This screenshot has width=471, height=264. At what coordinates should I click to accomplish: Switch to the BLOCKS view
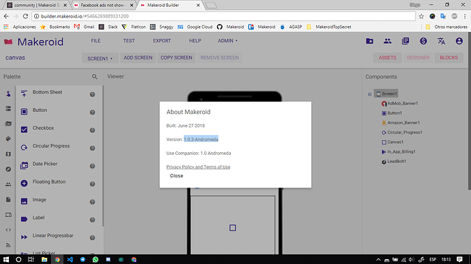point(448,58)
